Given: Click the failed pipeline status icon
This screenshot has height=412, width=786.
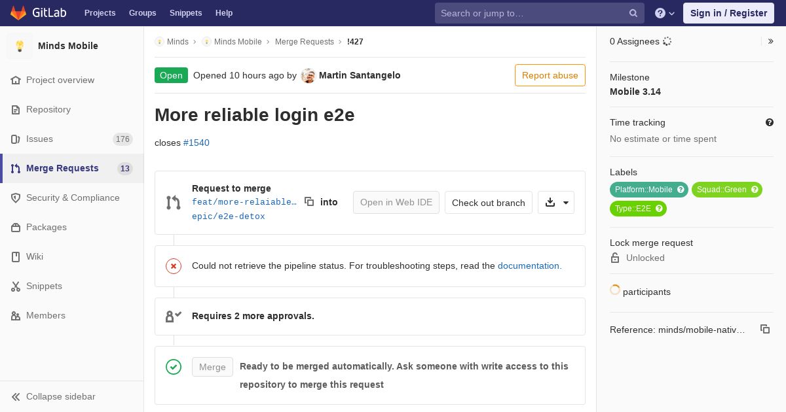Looking at the screenshot, I should point(174,266).
